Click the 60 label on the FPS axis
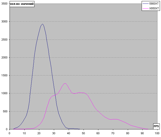The width and height of the screenshot is (161, 137). [98, 133]
